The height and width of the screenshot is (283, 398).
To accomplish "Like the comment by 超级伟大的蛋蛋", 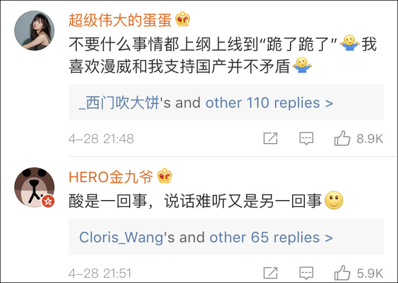I will (342, 138).
